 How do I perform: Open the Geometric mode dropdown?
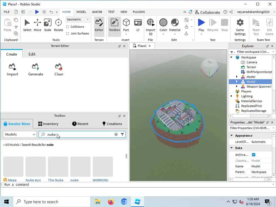click(x=78, y=19)
